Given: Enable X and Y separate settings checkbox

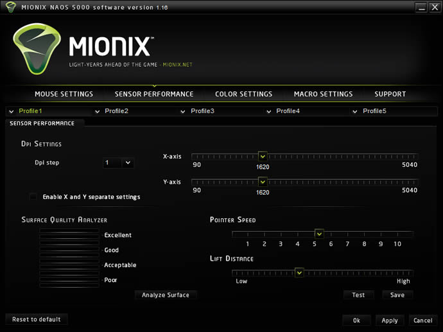Looking at the screenshot, I should pos(33,197).
